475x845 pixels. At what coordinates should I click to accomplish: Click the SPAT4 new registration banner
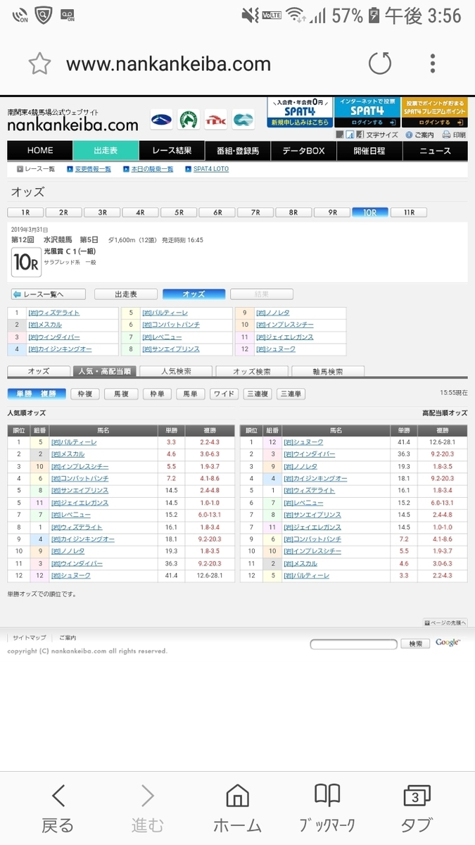click(299, 112)
